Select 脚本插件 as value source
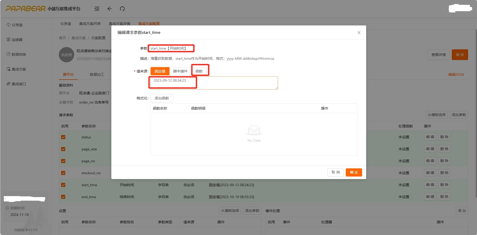Viewport: 477px width, 235px height. coord(180,71)
